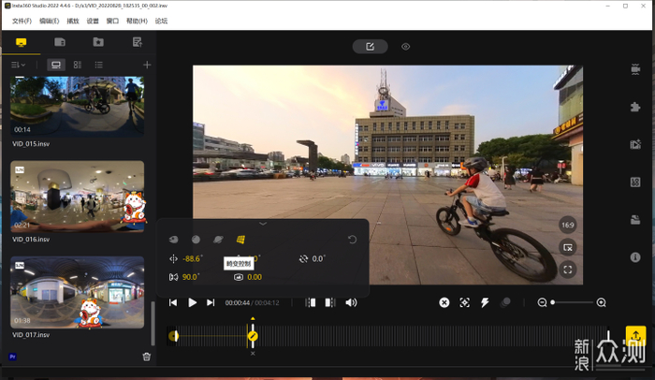Delete selected media with trash icon

[x=146, y=357]
